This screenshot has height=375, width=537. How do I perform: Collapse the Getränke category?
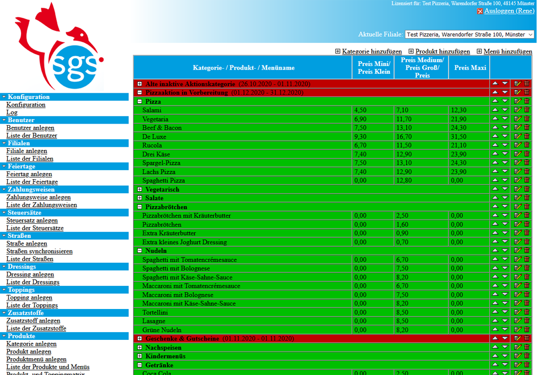click(x=139, y=365)
